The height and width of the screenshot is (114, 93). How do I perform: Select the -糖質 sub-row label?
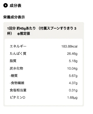pyautogui.click(x=14, y=76)
